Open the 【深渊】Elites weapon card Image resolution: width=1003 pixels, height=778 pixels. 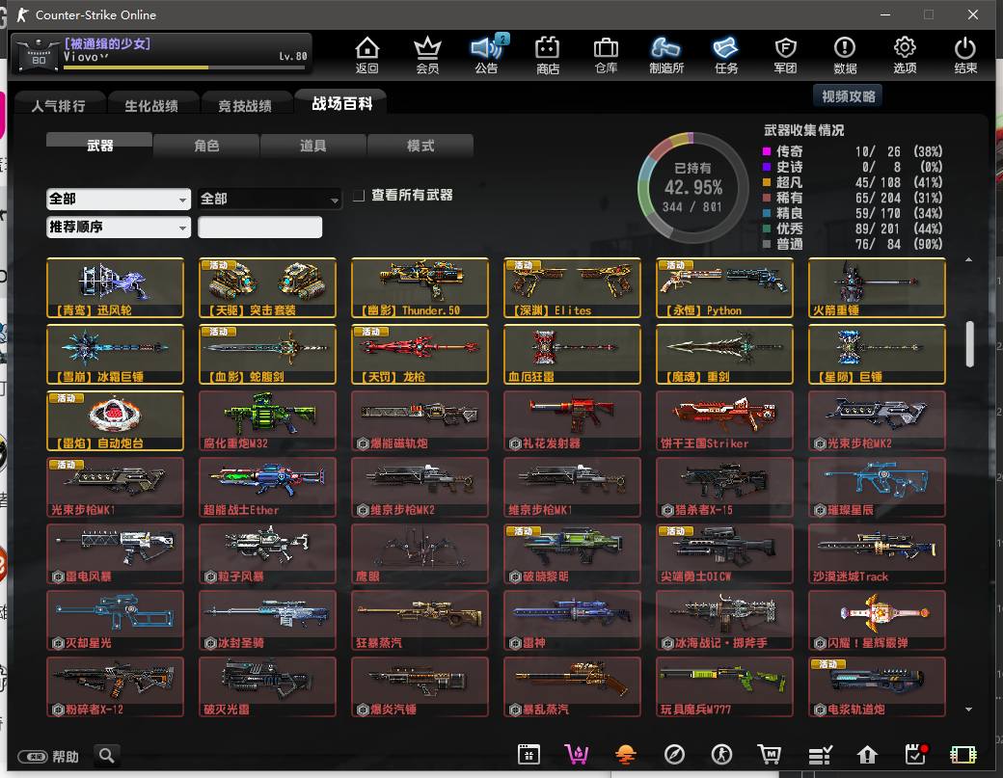click(x=572, y=287)
